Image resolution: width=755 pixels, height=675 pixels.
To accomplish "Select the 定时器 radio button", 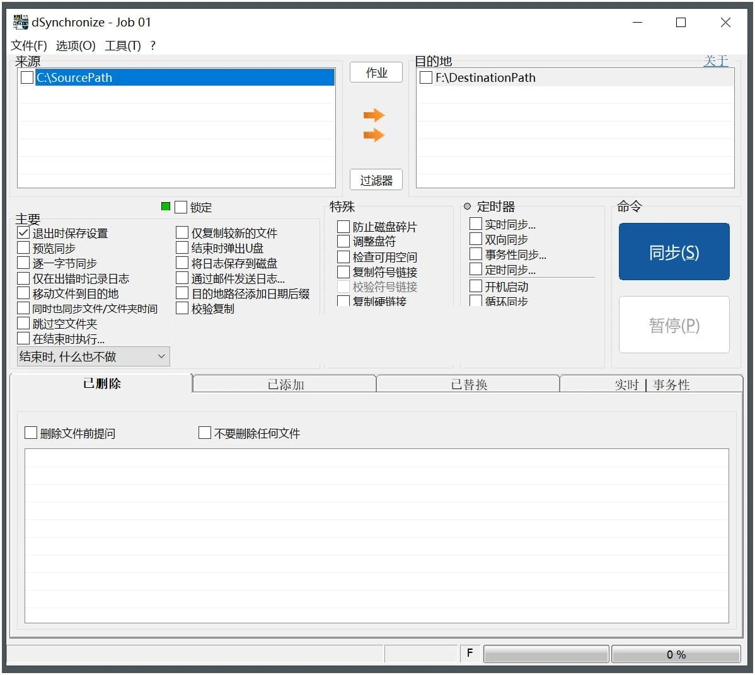I will 467,207.
